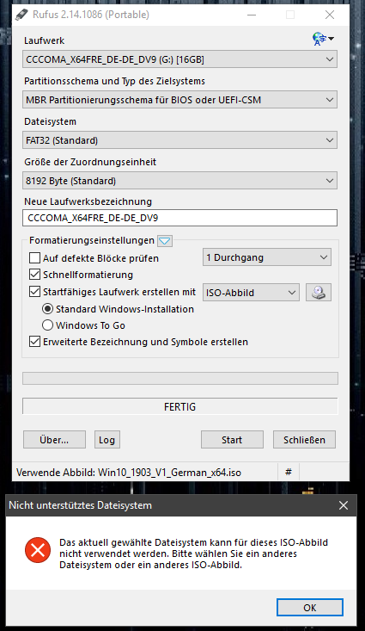
Task: Click the Start button
Action: pos(232,440)
